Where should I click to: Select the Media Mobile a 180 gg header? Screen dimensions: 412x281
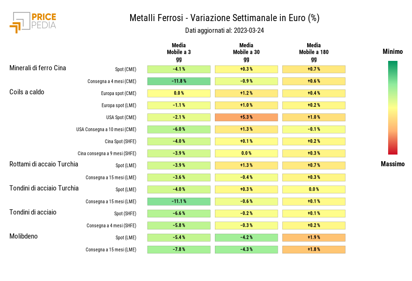(314, 52)
